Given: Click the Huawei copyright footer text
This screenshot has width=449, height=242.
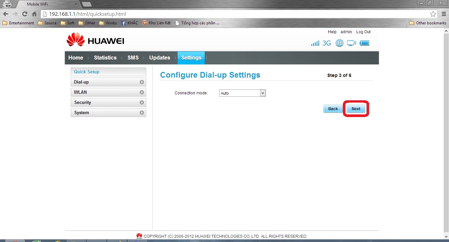Looking at the screenshot, I should coord(225,236).
